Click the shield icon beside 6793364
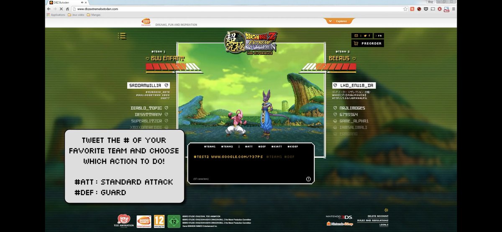 [335, 114]
